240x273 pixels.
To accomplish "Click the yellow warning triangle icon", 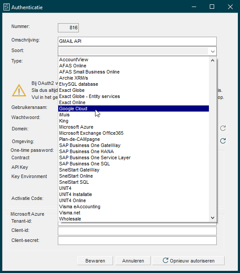I will point(19,91).
